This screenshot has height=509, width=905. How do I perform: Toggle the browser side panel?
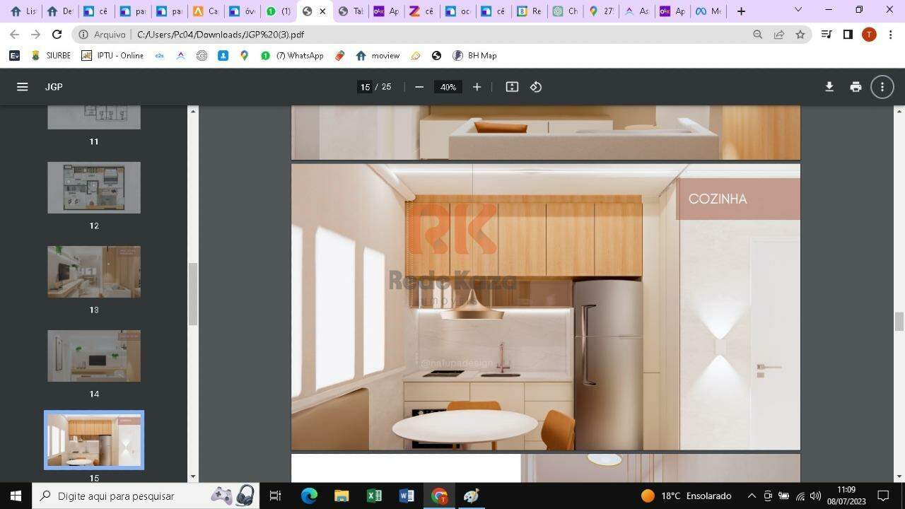[848, 35]
